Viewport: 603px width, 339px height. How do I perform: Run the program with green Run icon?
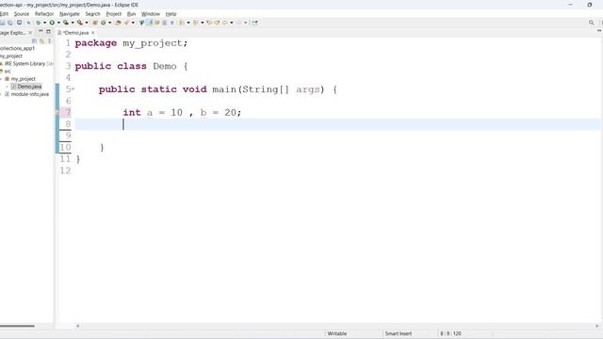click(52, 23)
